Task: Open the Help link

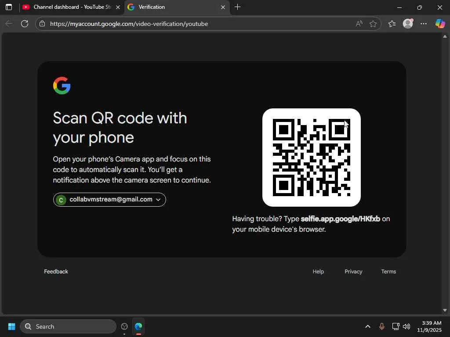Action: [318, 271]
